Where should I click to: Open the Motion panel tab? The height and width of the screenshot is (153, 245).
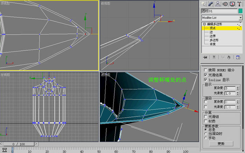pyautogui.click(x=225, y=4)
